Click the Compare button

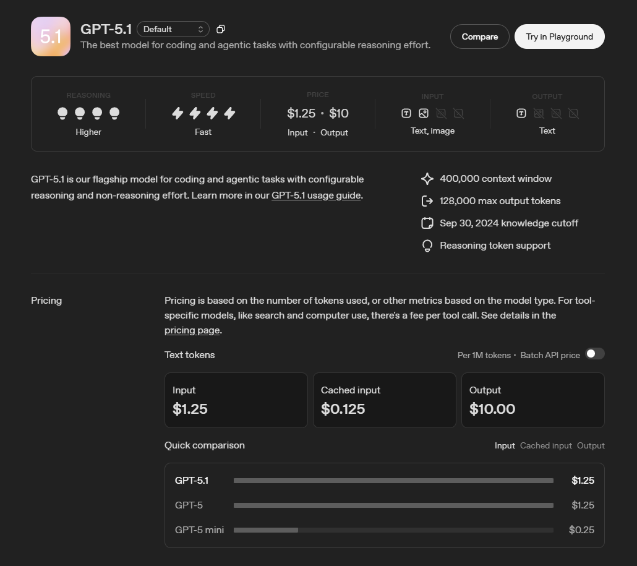[x=480, y=36]
